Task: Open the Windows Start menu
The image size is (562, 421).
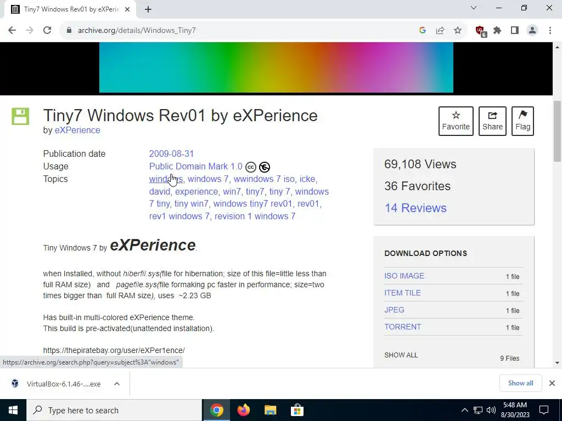Action: click(x=13, y=410)
